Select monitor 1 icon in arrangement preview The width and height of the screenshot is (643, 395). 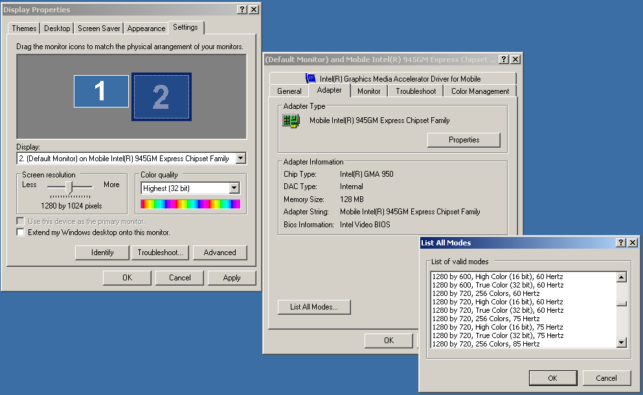[x=101, y=91]
